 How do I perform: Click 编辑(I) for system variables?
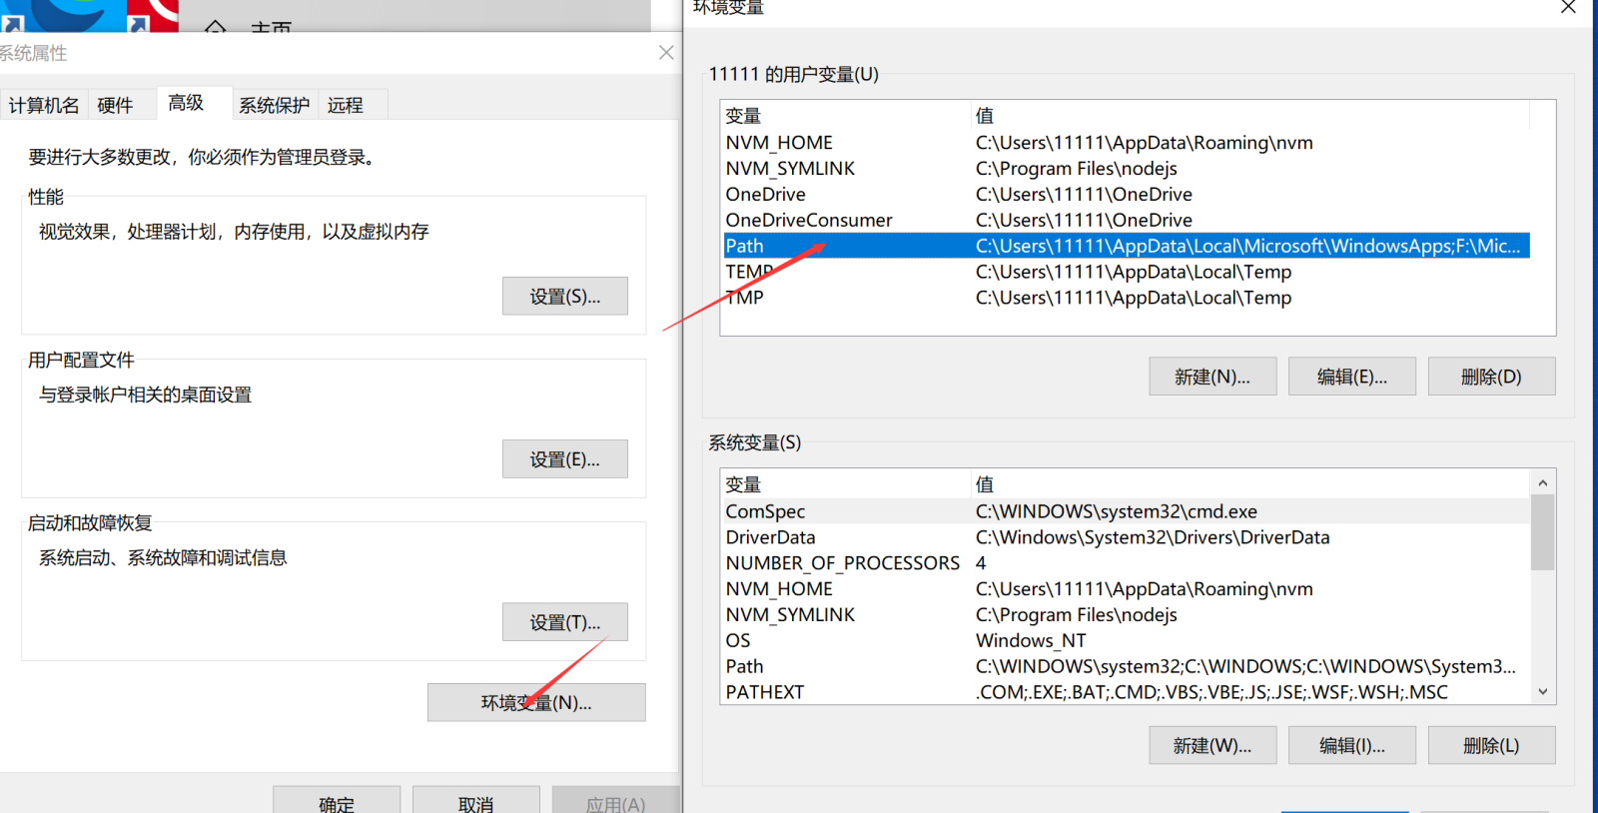coord(1352,745)
